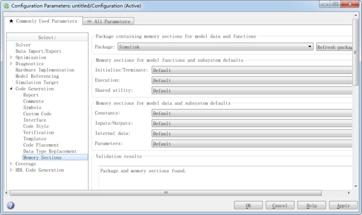This screenshot has width=362, height=215.
Task: Open the Code Style pane
Action: click(x=36, y=126)
